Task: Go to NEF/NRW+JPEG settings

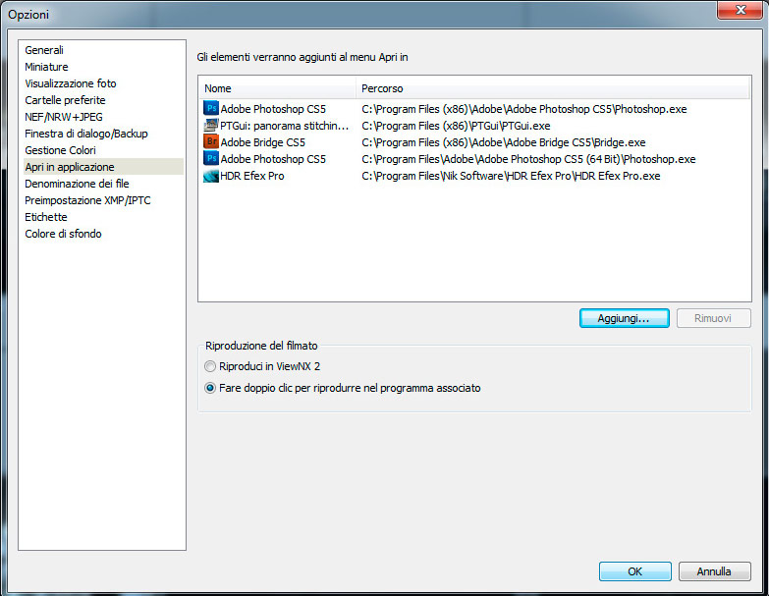Action: coord(64,117)
